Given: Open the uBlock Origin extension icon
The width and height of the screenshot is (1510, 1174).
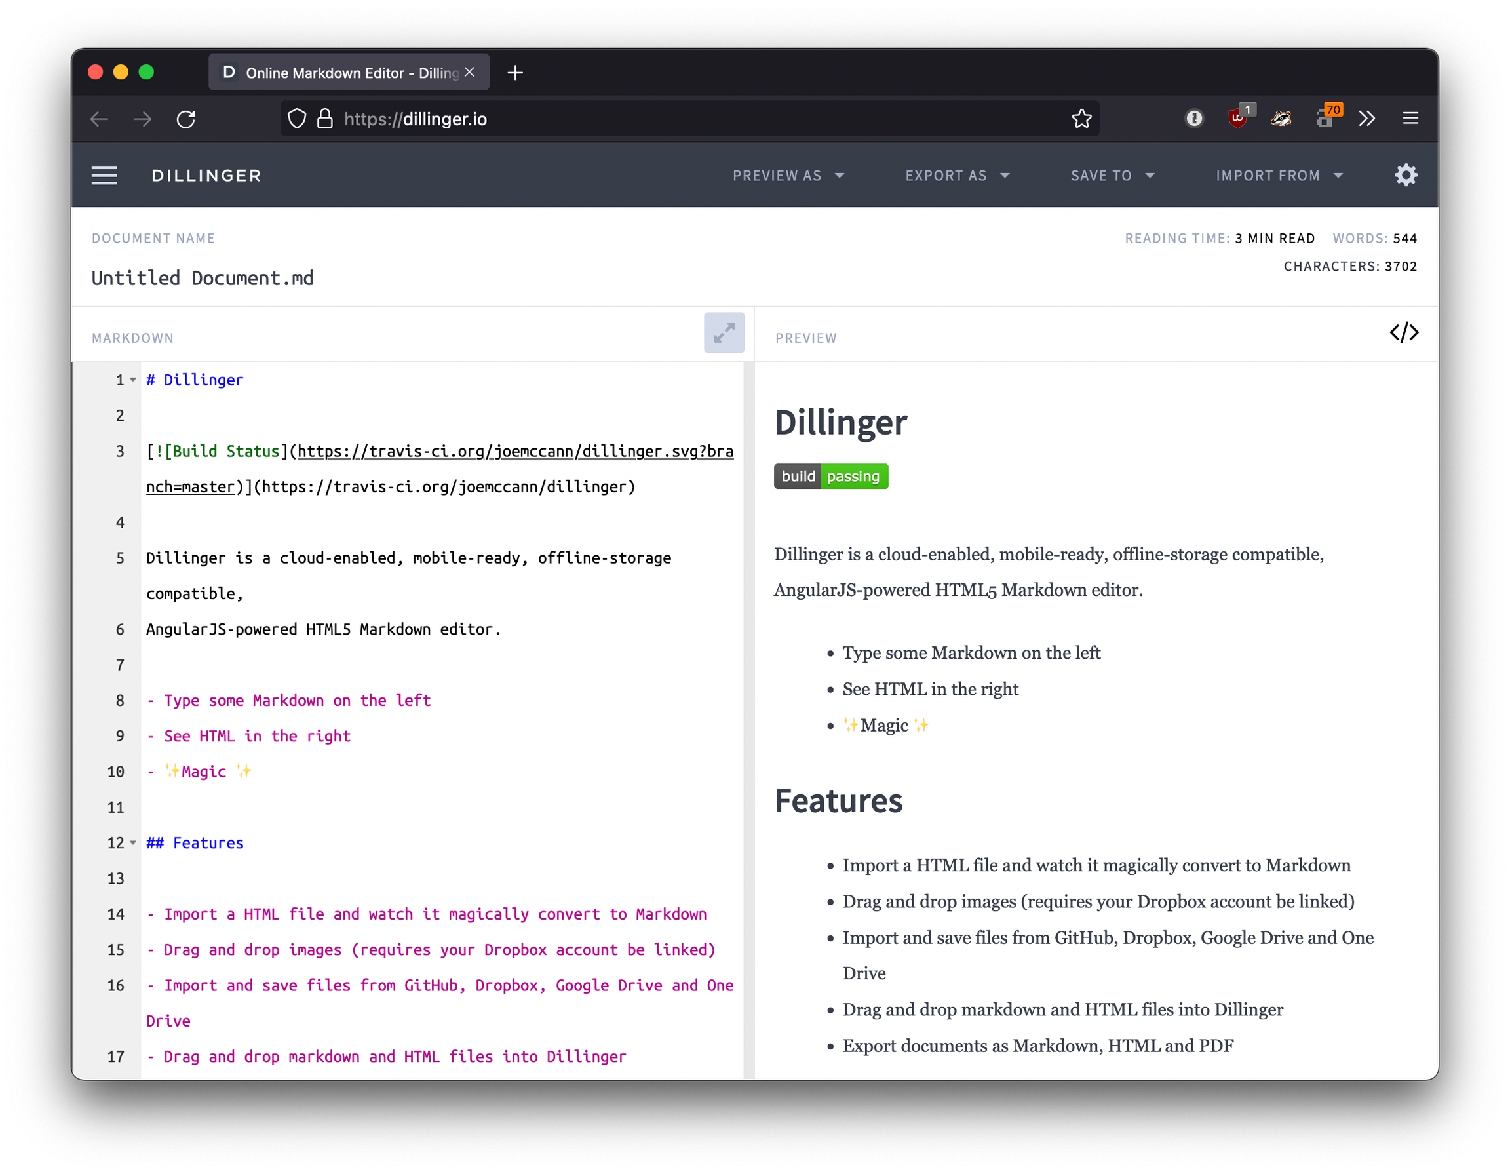Looking at the screenshot, I should 1237,118.
